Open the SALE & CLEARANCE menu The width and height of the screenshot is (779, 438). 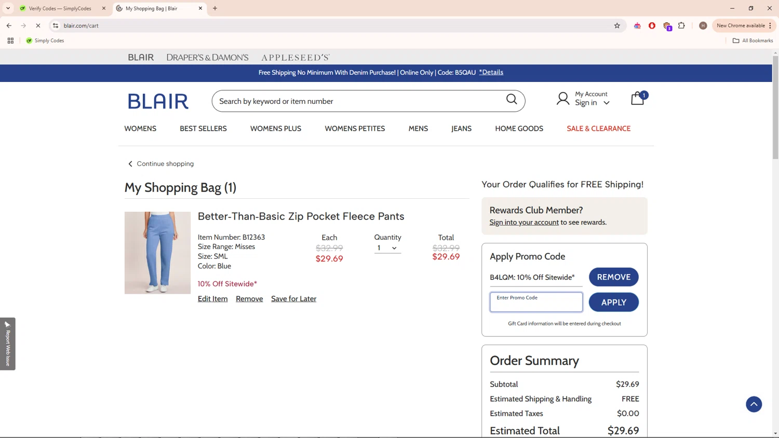(x=598, y=129)
